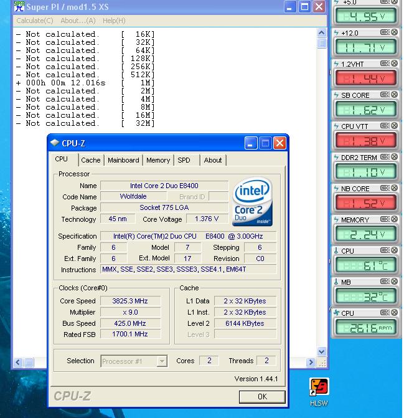
Task: Click the '6144 KBytes' Level 2 cache value
Action: click(x=245, y=323)
